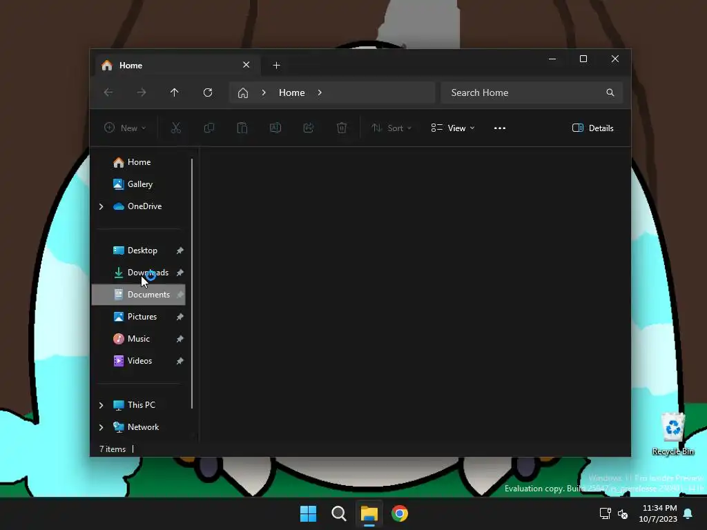This screenshot has height=530, width=707.
Task: Expand the Network tree node
Action: point(101,427)
